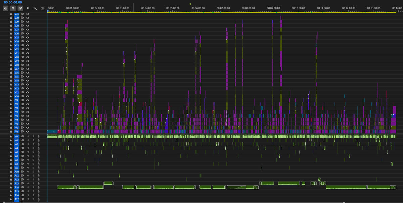Toggle the Linked Selection button
Screen dimensions: 403x203
(20, 8)
